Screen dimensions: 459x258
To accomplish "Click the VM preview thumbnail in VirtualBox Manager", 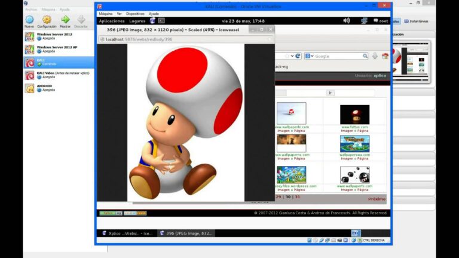I will 411,62.
